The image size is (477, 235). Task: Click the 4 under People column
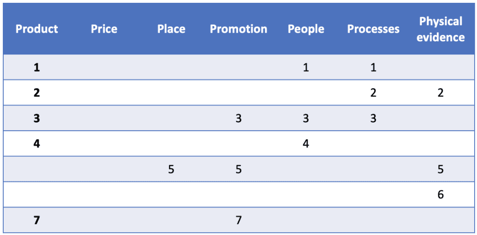tap(306, 143)
